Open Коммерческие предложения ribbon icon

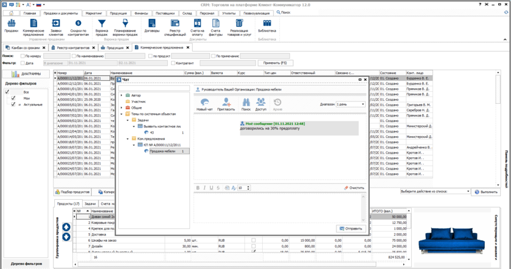33,27
